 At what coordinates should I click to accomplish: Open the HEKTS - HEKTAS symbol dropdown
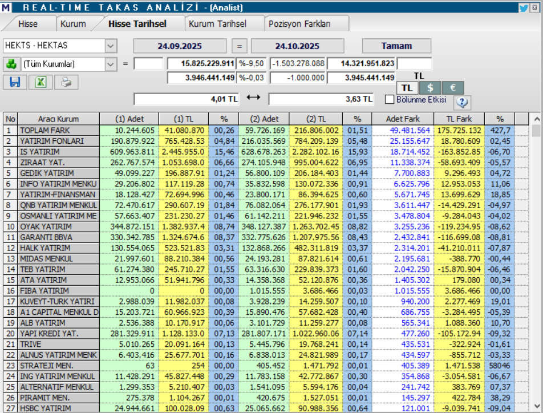(x=112, y=47)
